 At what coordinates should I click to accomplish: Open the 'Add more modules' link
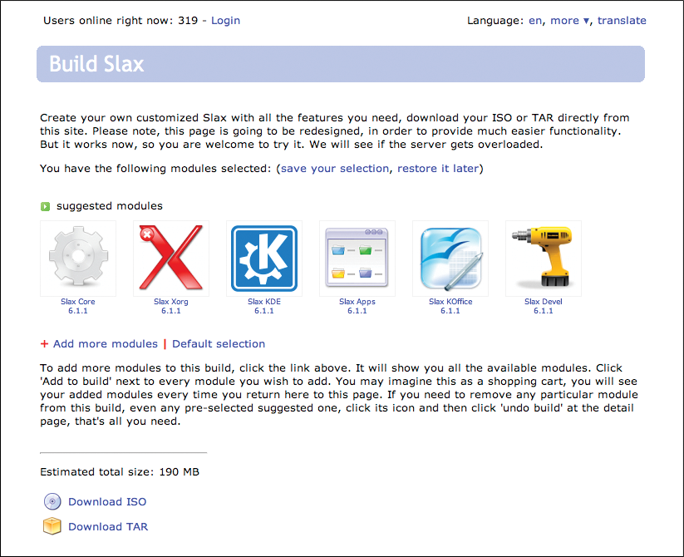coord(105,343)
